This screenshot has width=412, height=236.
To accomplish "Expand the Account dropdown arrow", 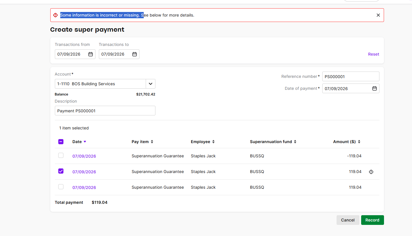I will tap(151, 84).
